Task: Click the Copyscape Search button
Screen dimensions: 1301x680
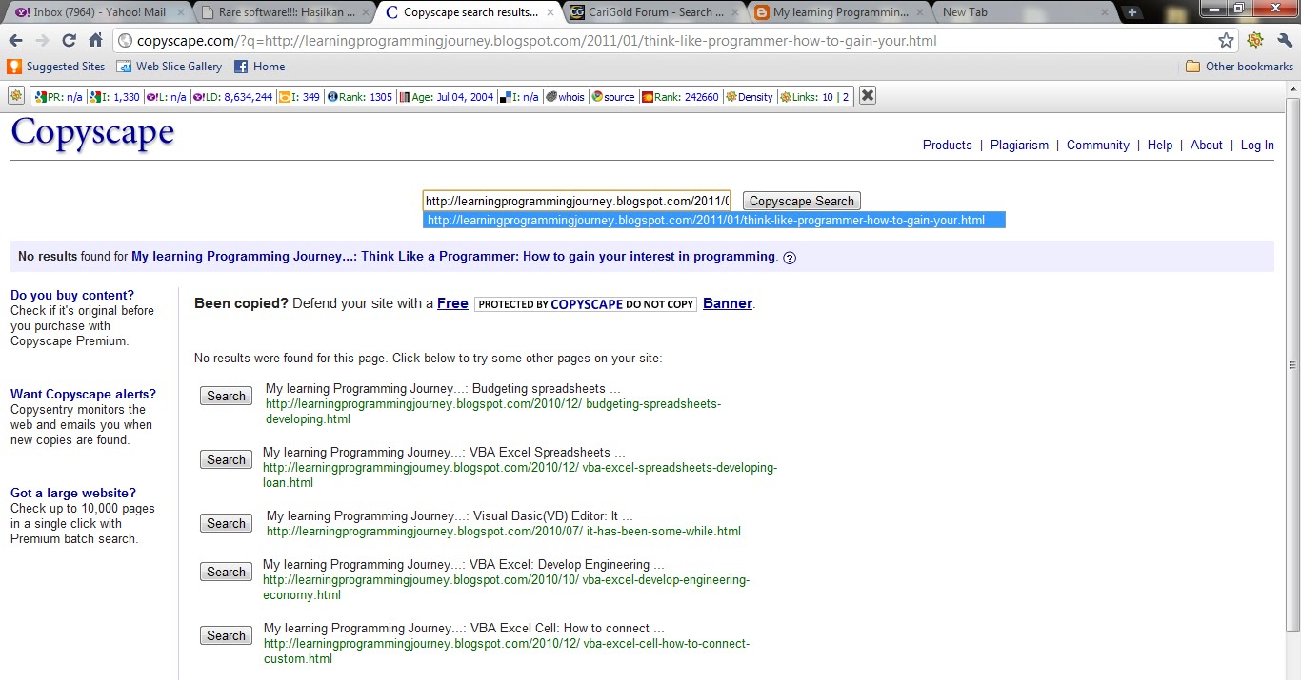Action: pyautogui.click(x=802, y=201)
